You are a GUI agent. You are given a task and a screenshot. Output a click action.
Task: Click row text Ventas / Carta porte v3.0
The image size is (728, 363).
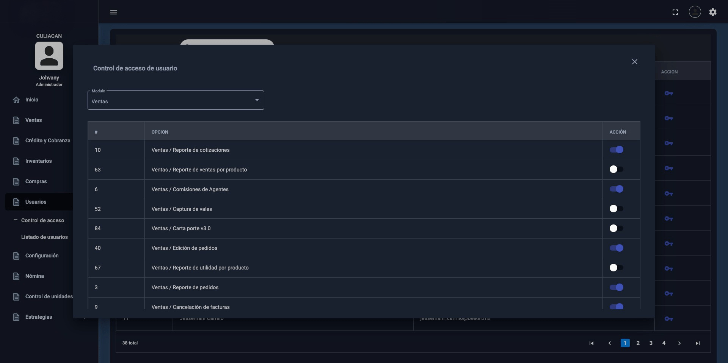181,228
